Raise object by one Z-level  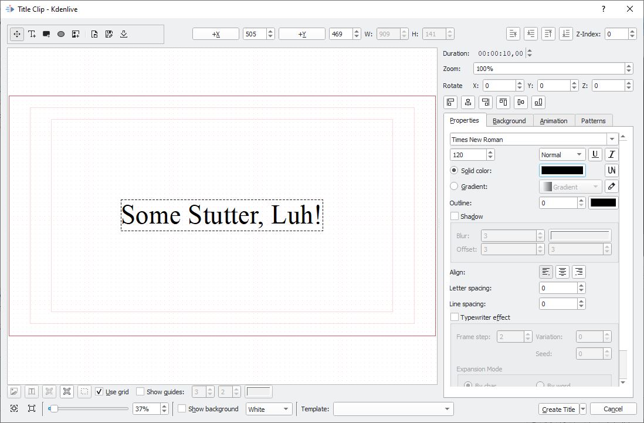(513, 33)
